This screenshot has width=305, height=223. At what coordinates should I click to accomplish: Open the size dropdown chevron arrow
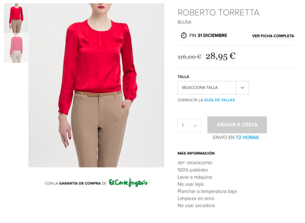pyautogui.click(x=242, y=87)
